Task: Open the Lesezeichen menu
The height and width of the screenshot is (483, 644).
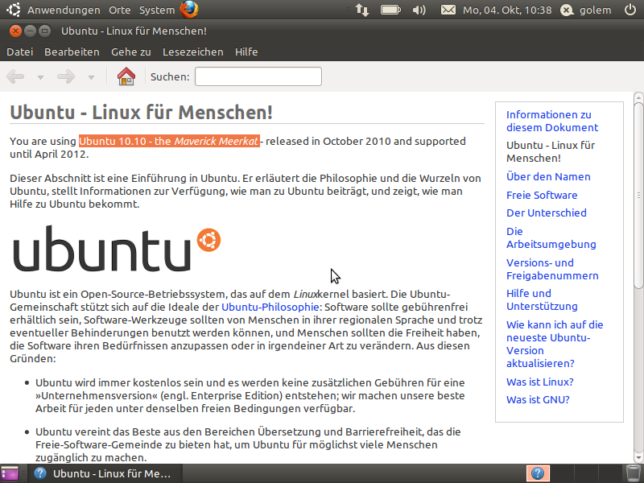Action: point(192,52)
